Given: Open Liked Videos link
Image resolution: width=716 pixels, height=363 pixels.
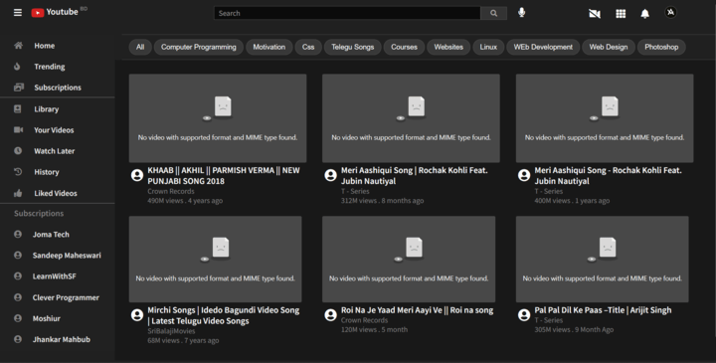Looking at the screenshot, I should (x=56, y=193).
